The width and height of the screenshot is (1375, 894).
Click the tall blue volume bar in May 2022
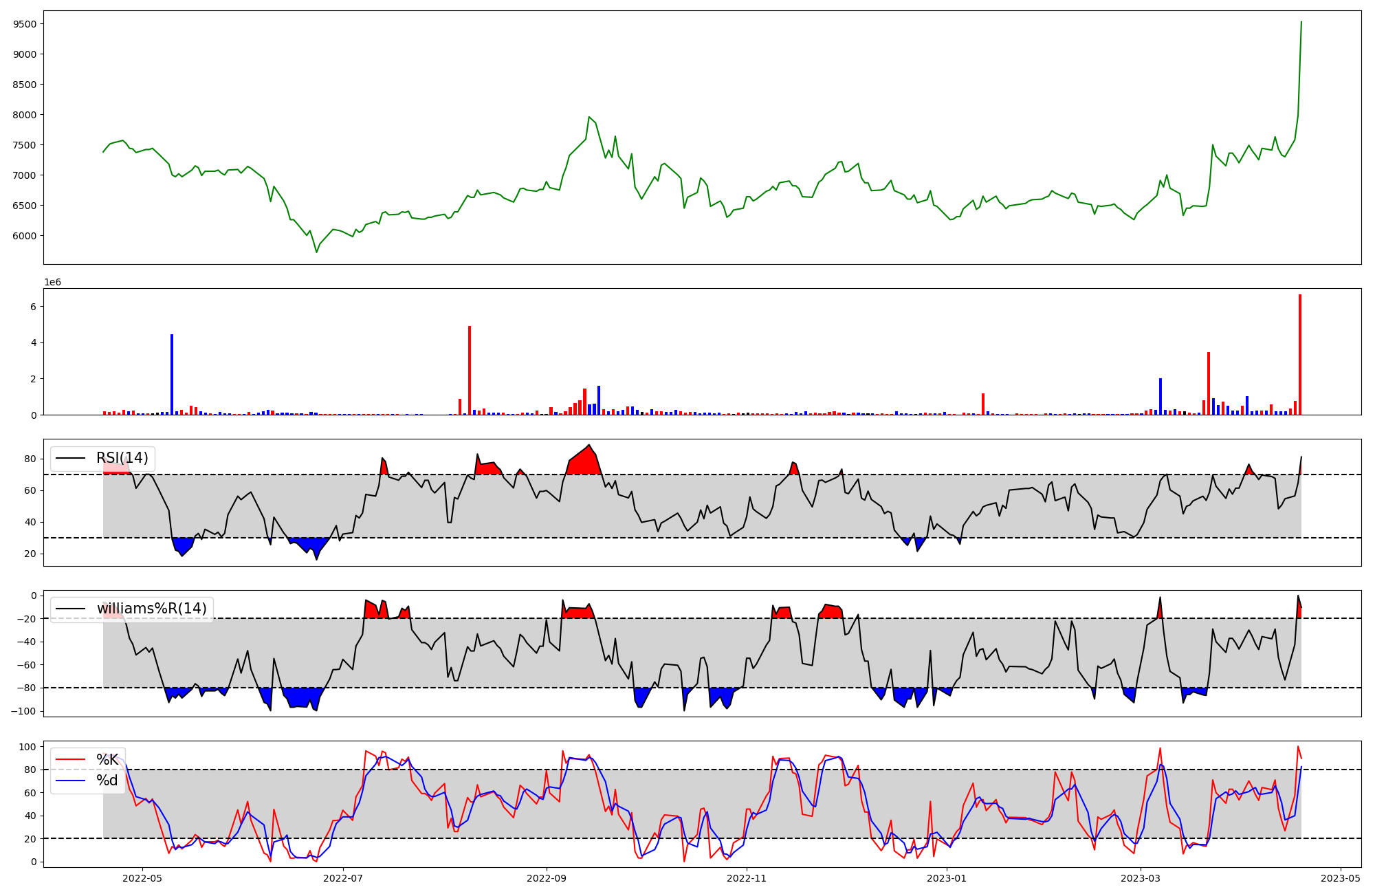[x=172, y=375]
